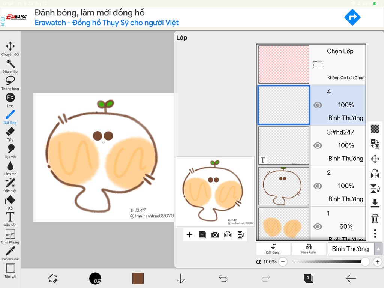The image size is (384, 288).
Task: Select the Tẩy eraser tool
Action: pyautogui.click(x=10, y=134)
